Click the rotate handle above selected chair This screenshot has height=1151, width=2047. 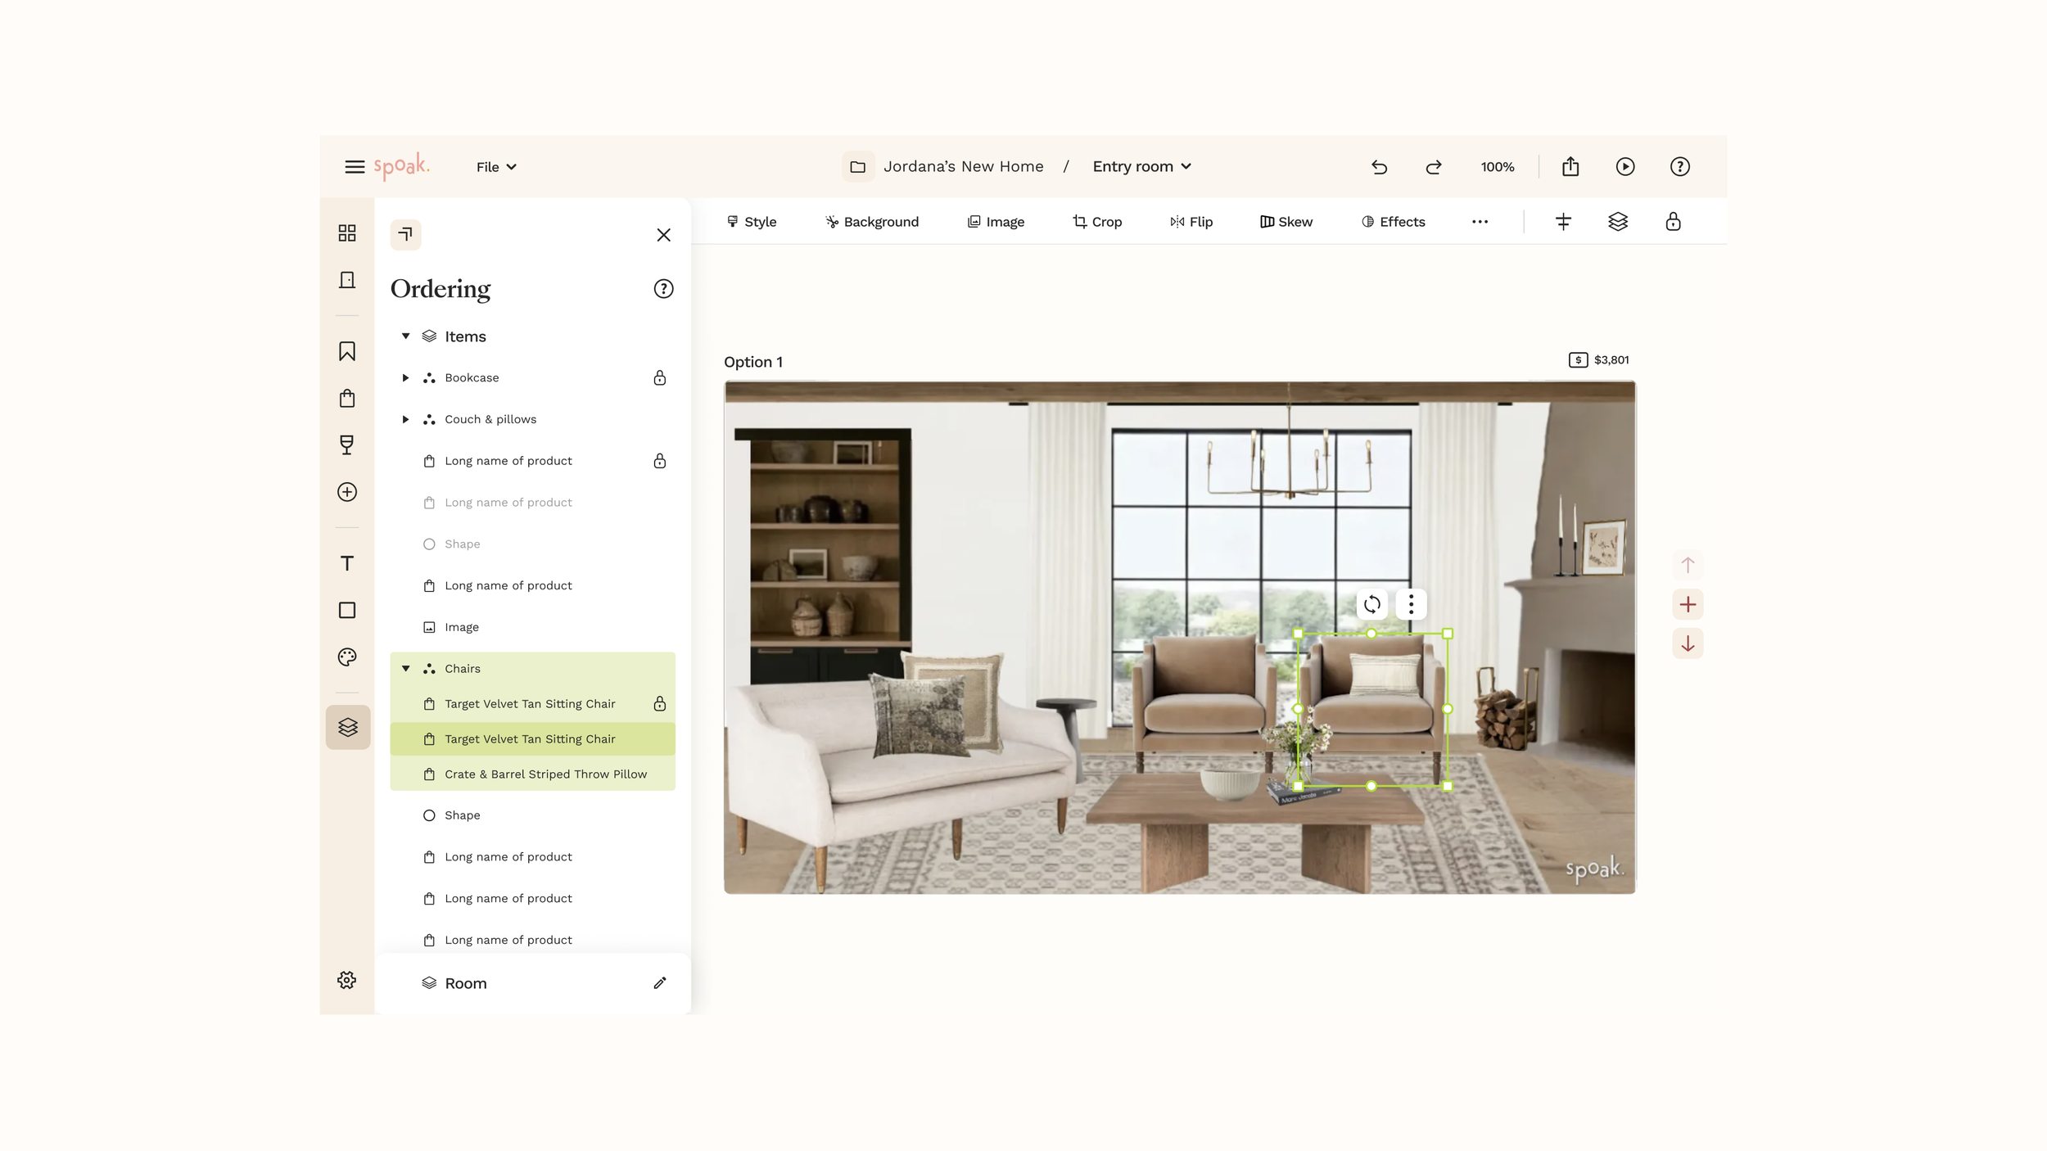click(x=1372, y=605)
